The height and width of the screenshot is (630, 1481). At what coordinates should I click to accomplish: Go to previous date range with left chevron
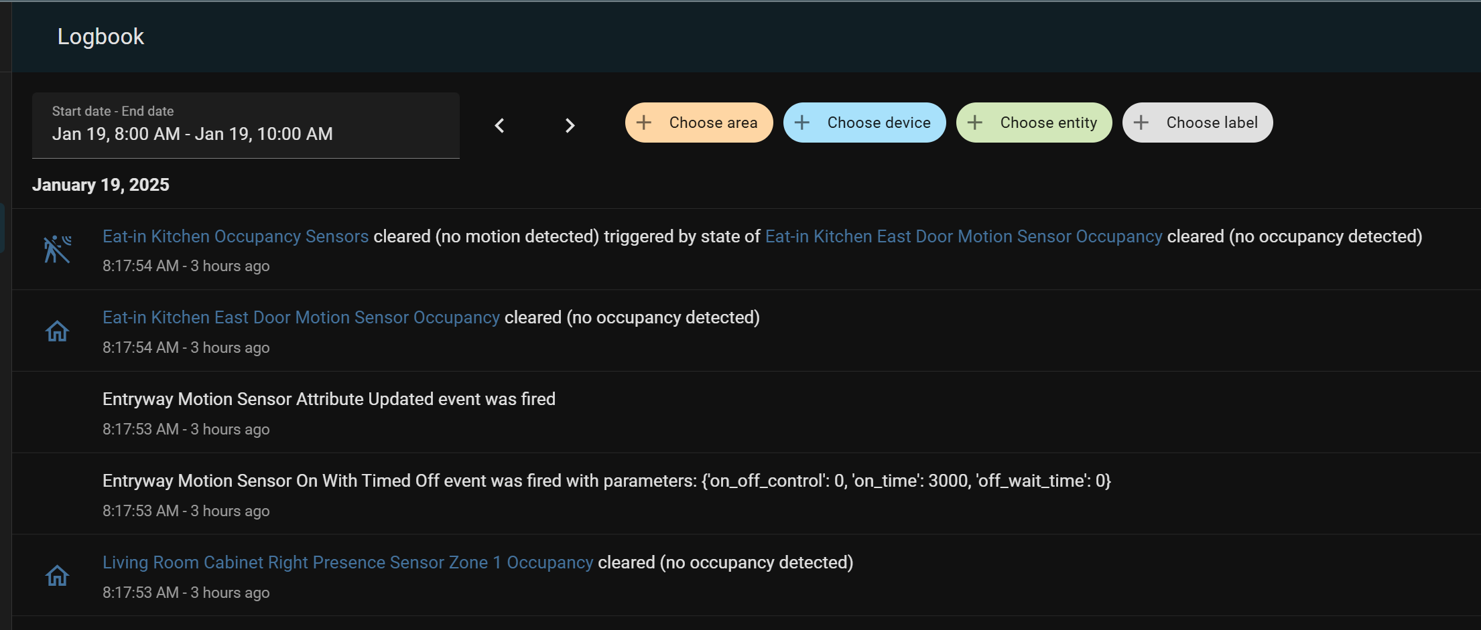500,125
